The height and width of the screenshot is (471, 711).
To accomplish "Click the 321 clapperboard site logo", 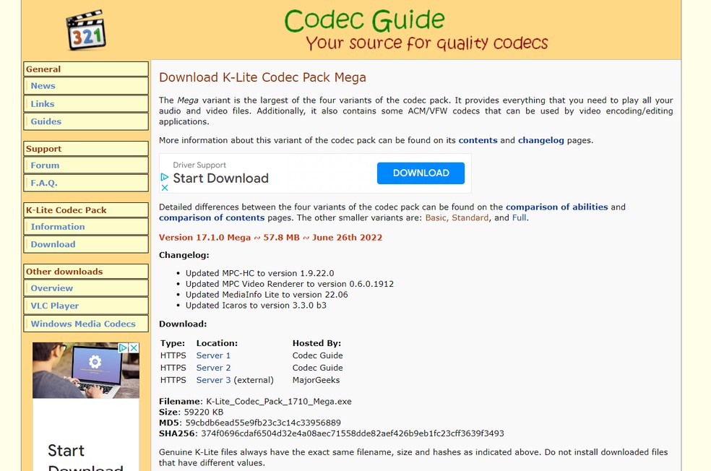I will [x=86, y=30].
